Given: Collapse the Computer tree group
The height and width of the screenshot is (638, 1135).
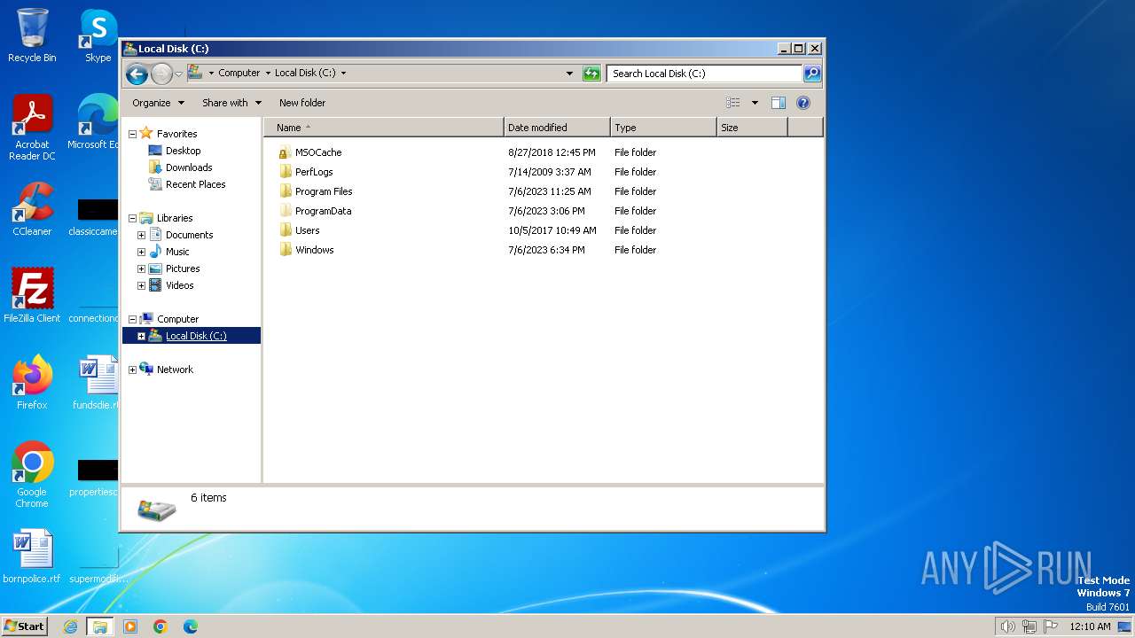Looking at the screenshot, I should point(133,319).
